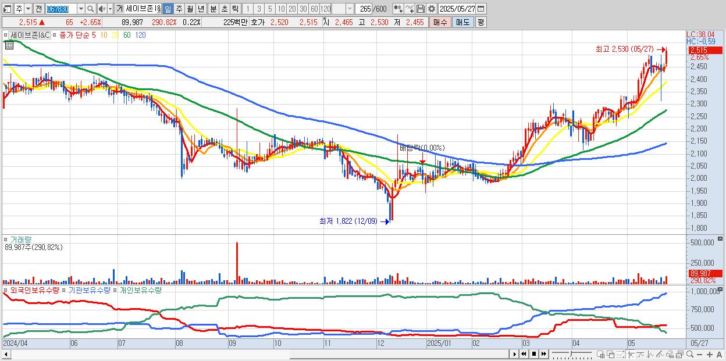Fast-forward chart playback

coord(543,354)
